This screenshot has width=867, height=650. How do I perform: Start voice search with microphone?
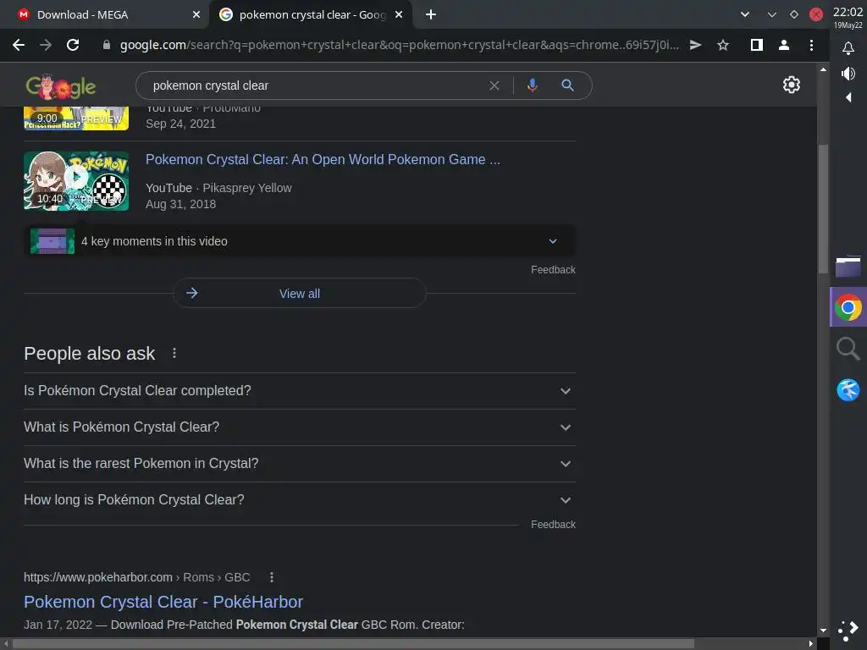pyautogui.click(x=533, y=85)
